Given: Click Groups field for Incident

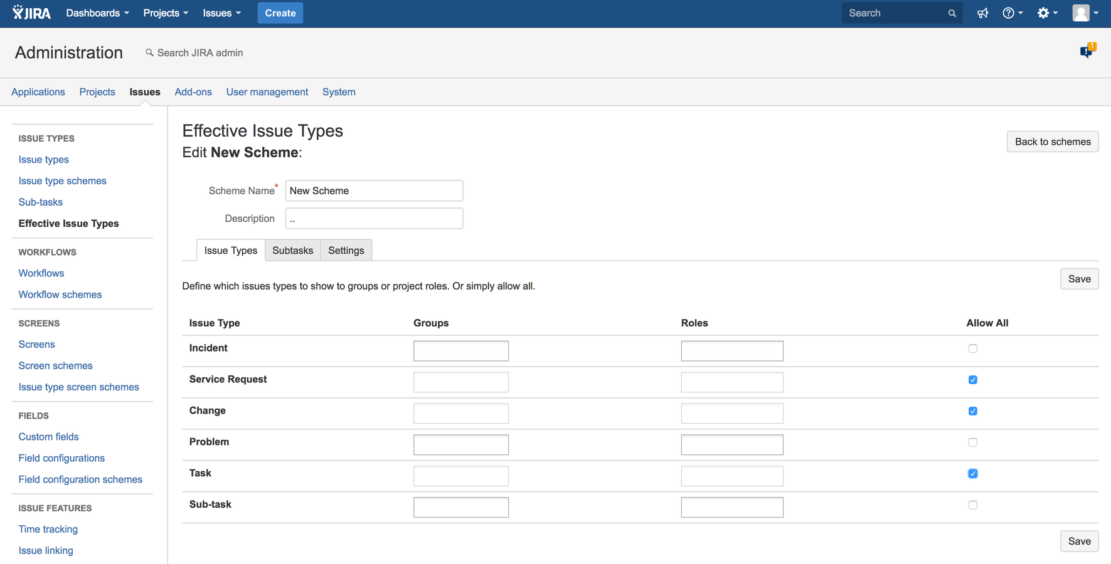Looking at the screenshot, I should 461,351.
